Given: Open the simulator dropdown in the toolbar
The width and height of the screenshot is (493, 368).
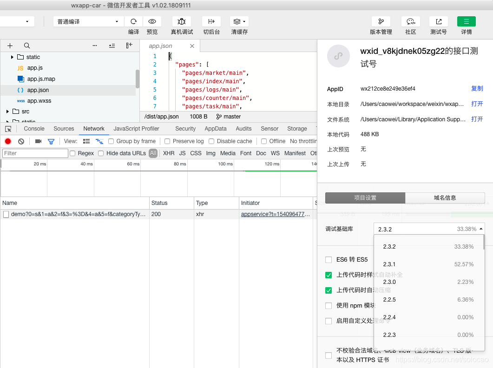Looking at the screenshot, I should 17,21.
